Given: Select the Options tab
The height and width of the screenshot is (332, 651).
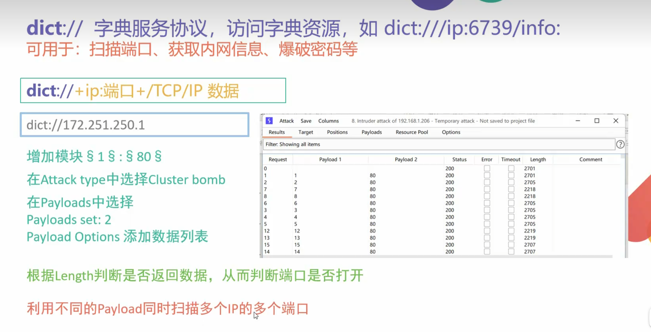Looking at the screenshot, I should [451, 132].
